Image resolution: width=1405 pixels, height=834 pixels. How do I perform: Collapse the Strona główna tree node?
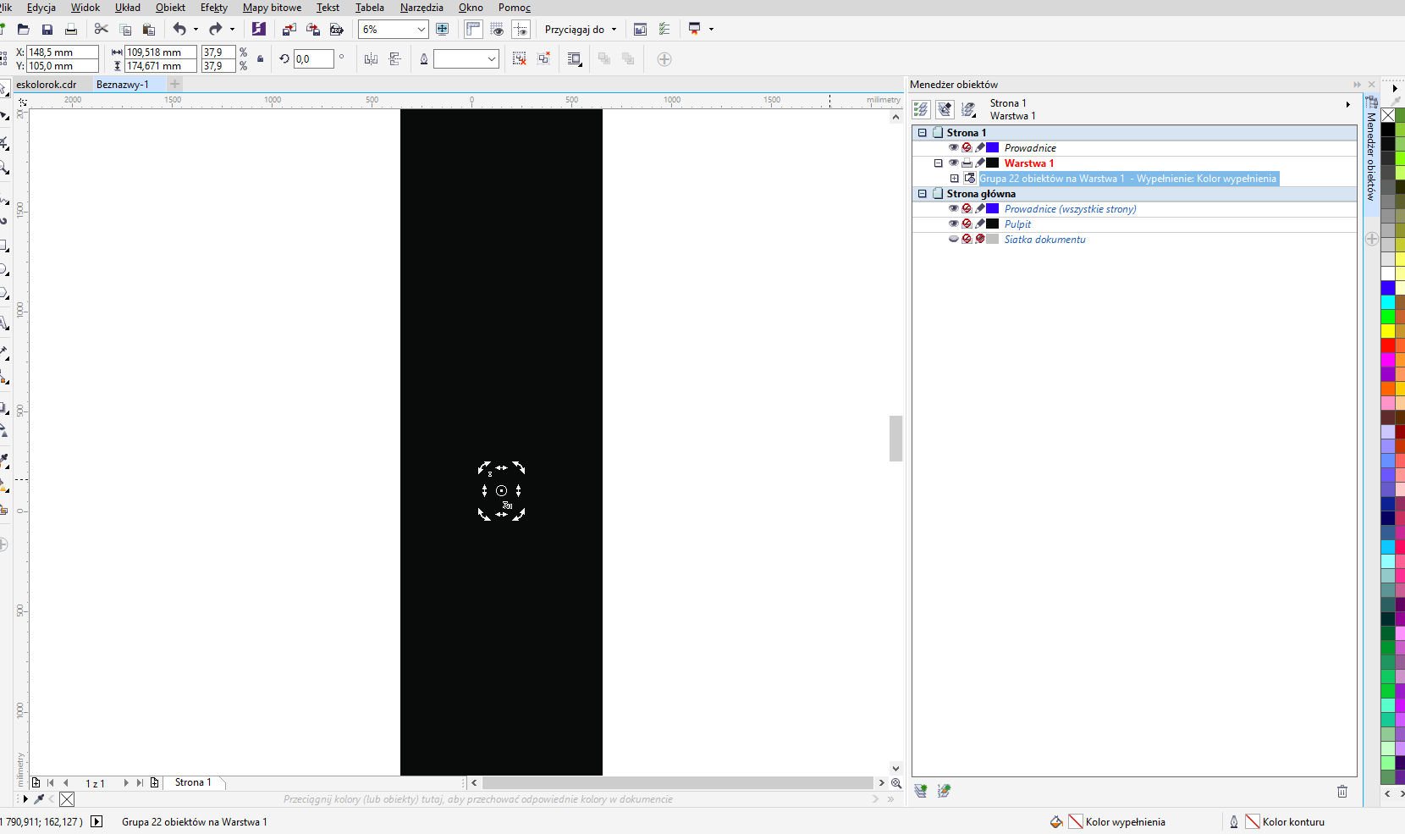[x=923, y=194]
